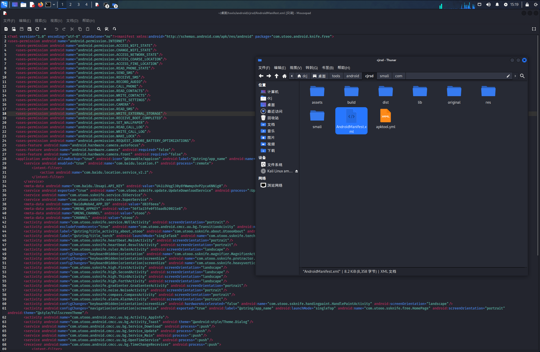Open the Kali applications menu icon
Viewport: 540px width, 352px height.
coord(5,5)
